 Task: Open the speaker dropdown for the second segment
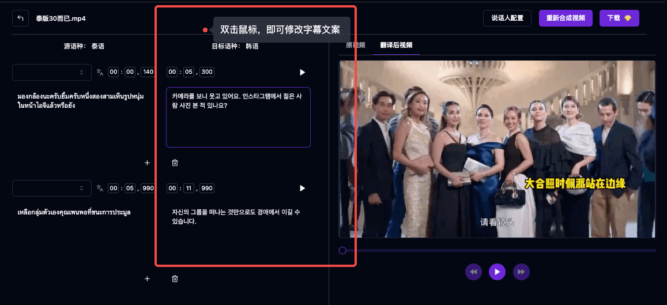[52, 189]
